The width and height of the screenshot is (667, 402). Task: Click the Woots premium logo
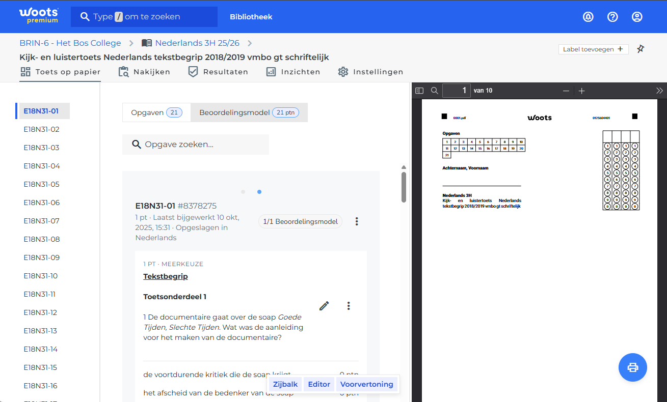click(39, 16)
